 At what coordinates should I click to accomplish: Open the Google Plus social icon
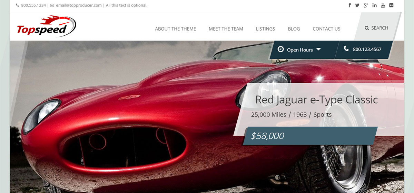(x=366, y=5)
